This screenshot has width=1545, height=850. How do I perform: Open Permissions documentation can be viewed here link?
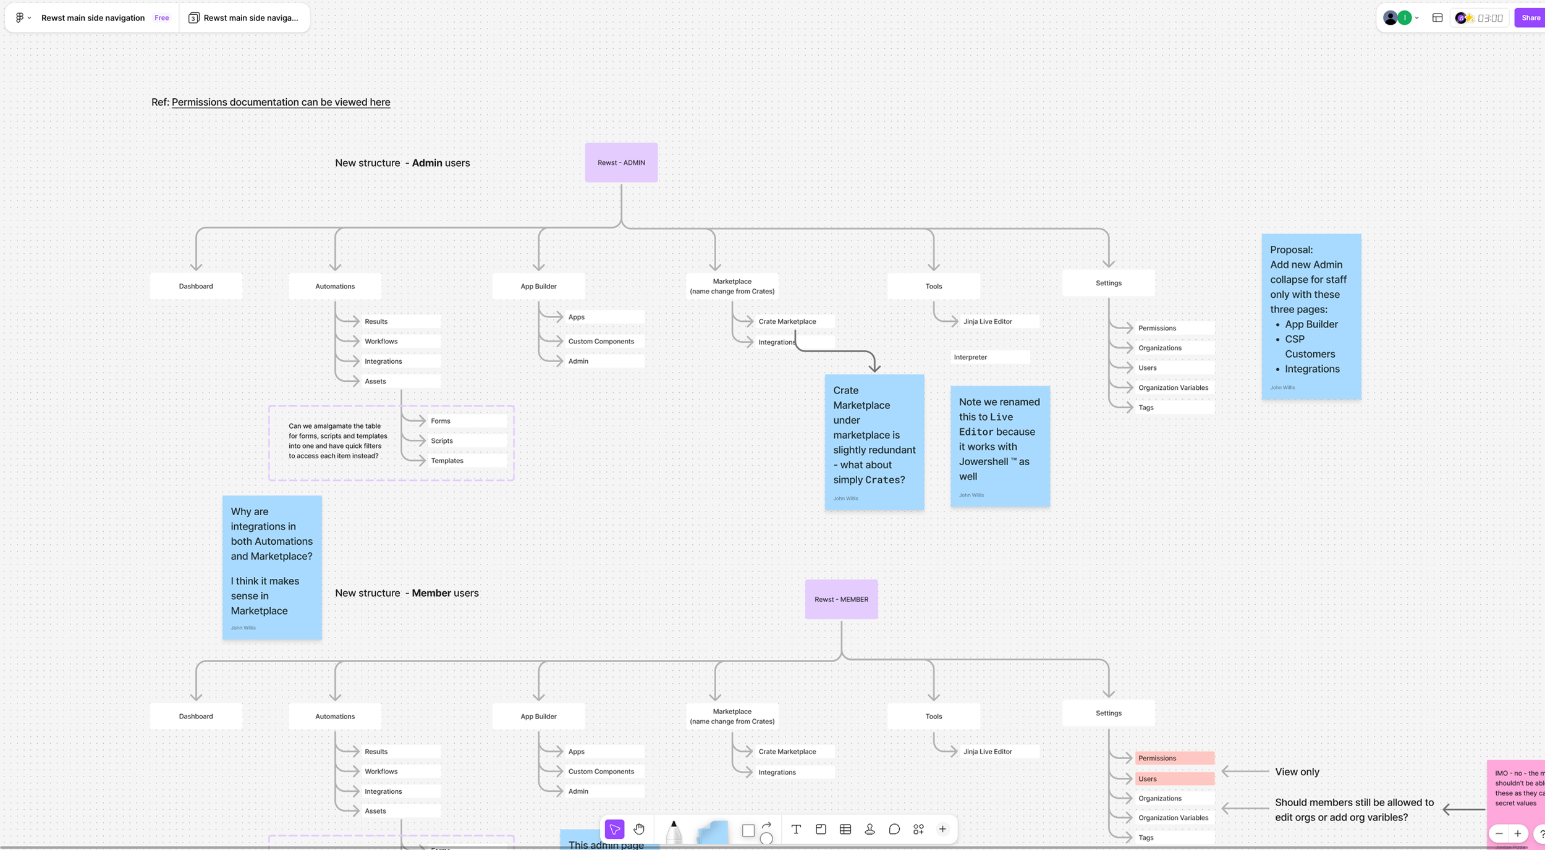click(281, 102)
